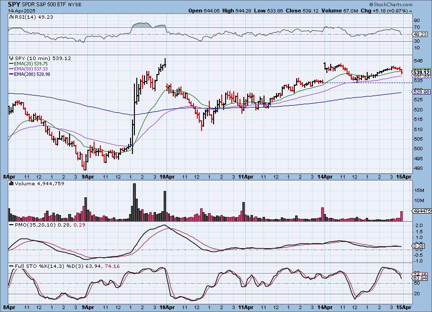Click 9Apr marker under the price chart
Viewport: 432px width, 312px height.
coord(88,177)
